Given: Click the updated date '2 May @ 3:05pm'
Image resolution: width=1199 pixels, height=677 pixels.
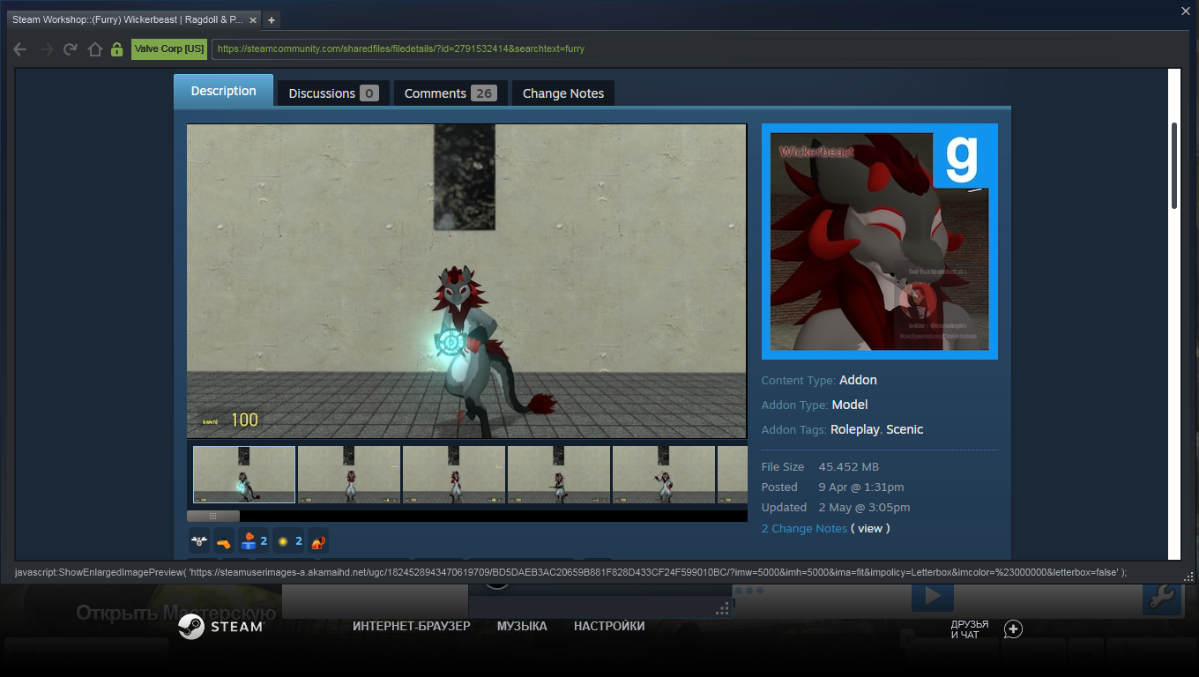Looking at the screenshot, I should 864,508.
